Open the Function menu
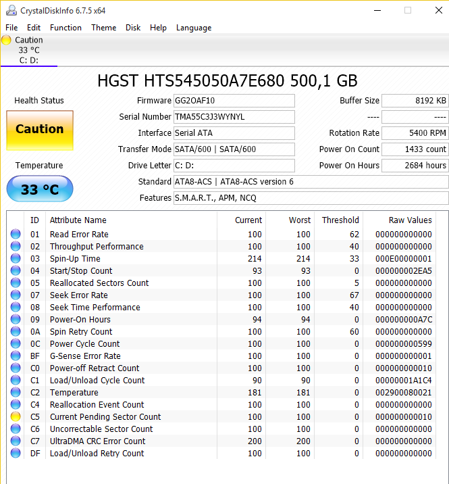Viewport: 449px width, 484px height. (x=65, y=28)
